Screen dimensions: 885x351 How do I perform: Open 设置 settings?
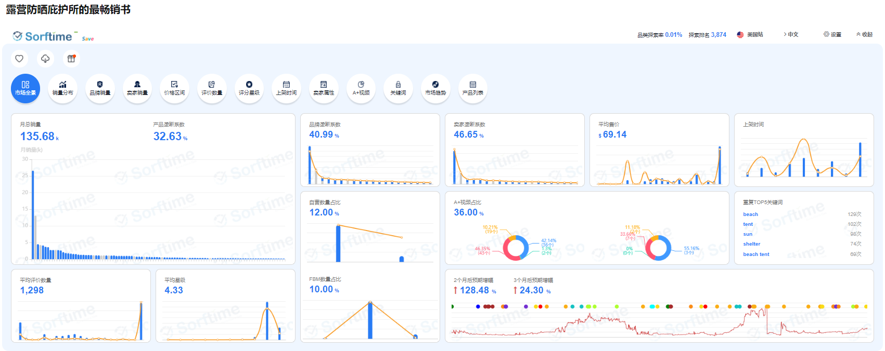[832, 35]
